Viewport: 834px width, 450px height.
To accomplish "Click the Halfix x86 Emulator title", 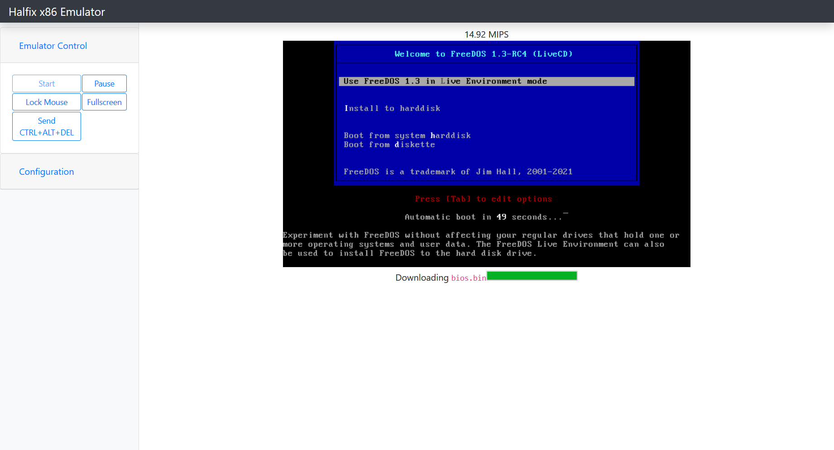I will tap(57, 12).
